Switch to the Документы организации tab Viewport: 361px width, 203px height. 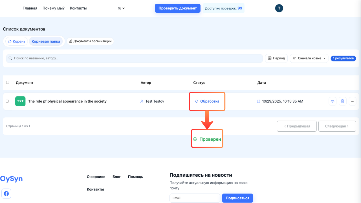pyautogui.click(x=90, y=41)
